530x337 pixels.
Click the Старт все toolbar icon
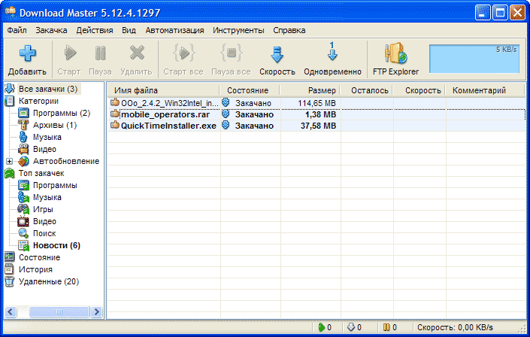pos(185,53)
